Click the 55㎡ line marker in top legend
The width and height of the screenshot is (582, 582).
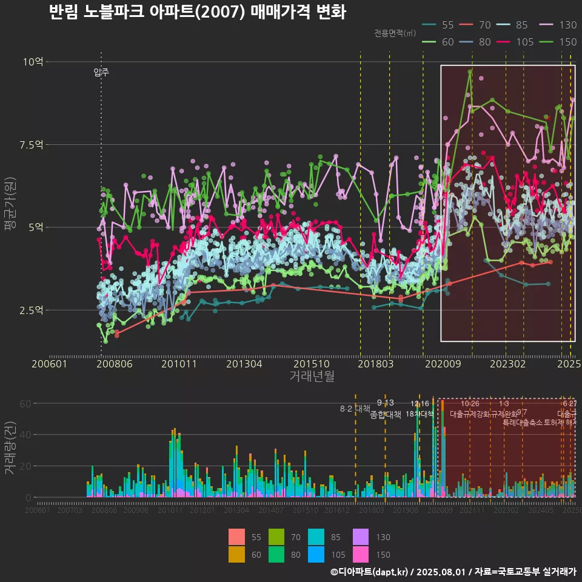coord(429,25)
